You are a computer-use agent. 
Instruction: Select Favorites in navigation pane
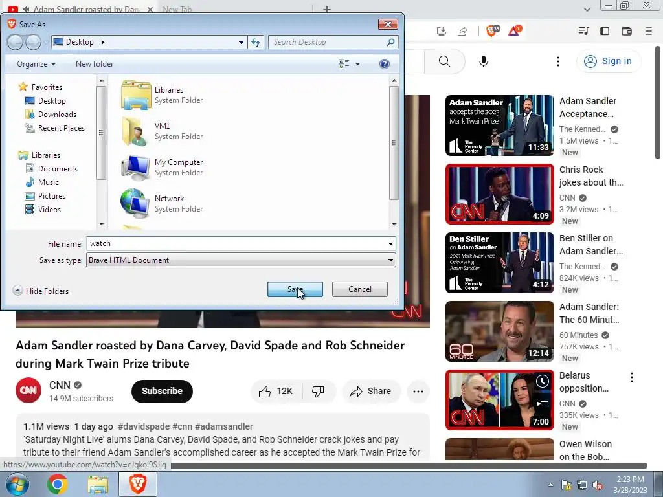pos(41,87)
